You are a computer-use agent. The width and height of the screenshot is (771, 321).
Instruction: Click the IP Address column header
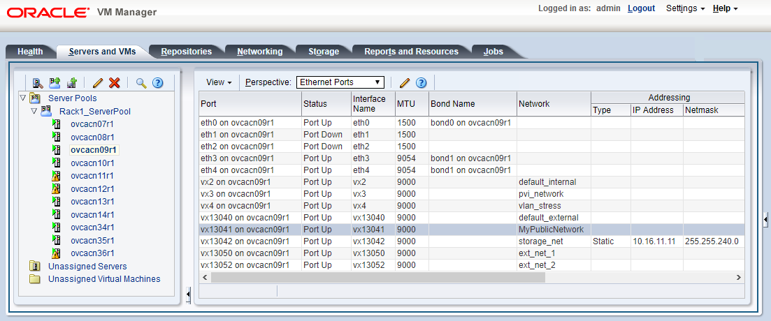657,110
